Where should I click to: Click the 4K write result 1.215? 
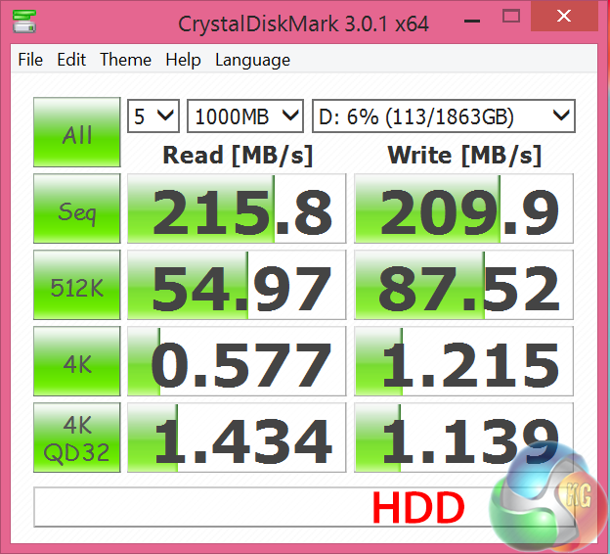(x=463, y=361)
